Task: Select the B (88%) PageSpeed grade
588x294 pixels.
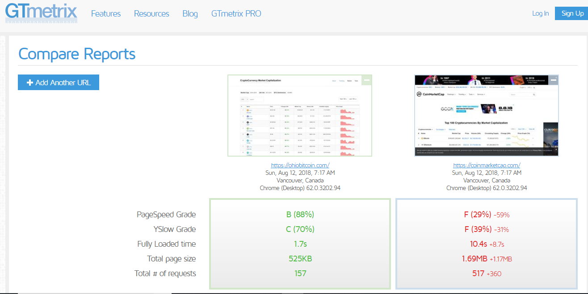Action: coord(300,215)
